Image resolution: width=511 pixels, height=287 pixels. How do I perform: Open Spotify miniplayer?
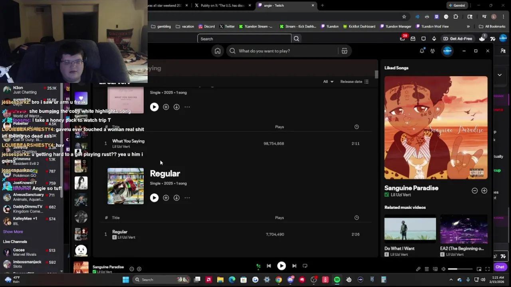coord(479,269)
